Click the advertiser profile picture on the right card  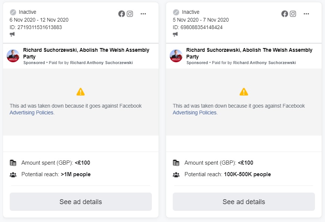pos(176,56)
